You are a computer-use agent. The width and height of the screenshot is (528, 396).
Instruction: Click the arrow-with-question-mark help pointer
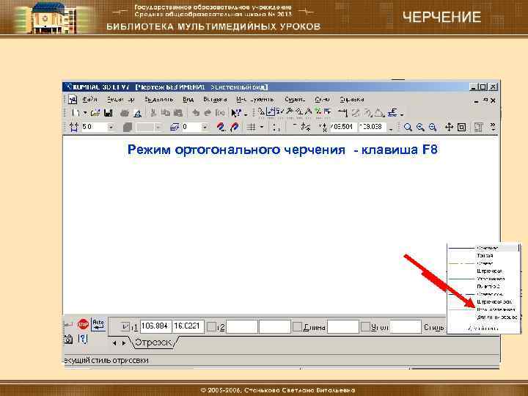pos(236,113)
